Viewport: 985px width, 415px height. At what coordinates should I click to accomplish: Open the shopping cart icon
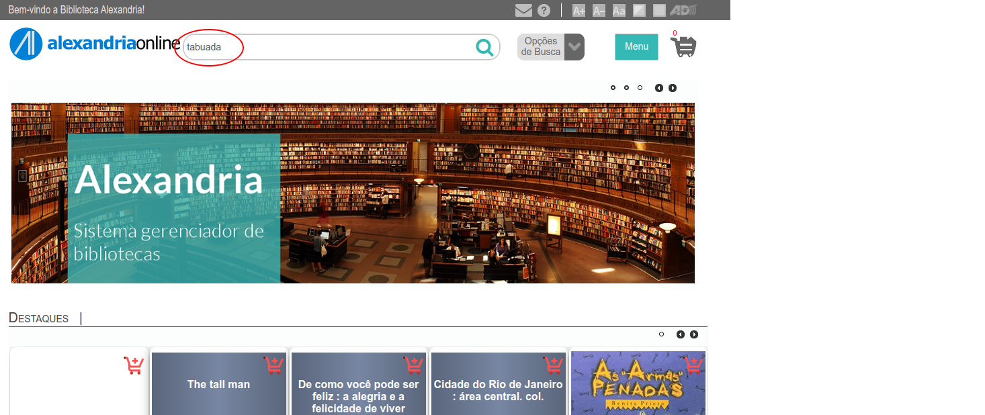pos(684,46)
